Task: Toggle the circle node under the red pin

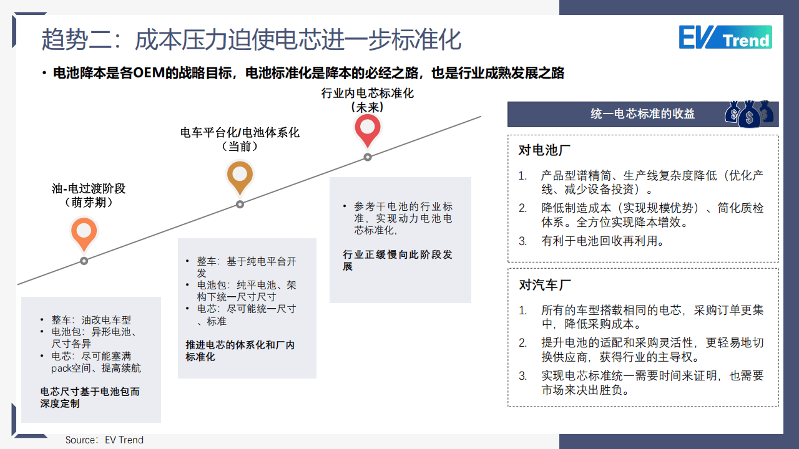Action: [x=368, y=158]
